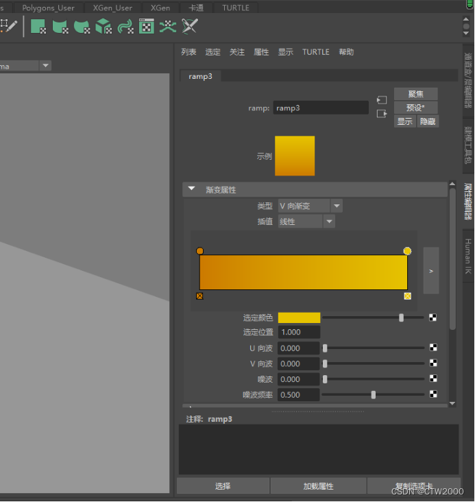Click the 噪波 value field showing 0.000
This screenshot has height=502, width=475.
(299, 379)
